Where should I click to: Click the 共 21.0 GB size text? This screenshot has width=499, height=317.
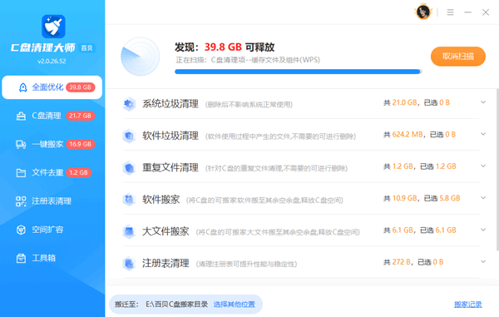(x=400, y=102)
